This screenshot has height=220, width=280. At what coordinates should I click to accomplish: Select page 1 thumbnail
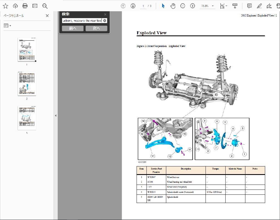pyautogui.click(x=27, y=50)
